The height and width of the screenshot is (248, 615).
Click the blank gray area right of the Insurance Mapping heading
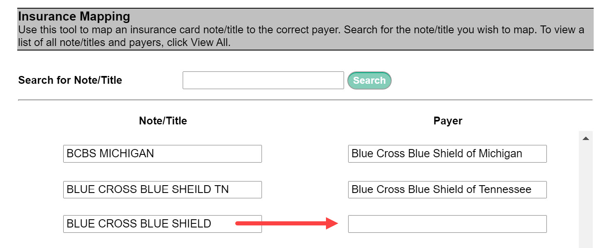coord(369,17)
